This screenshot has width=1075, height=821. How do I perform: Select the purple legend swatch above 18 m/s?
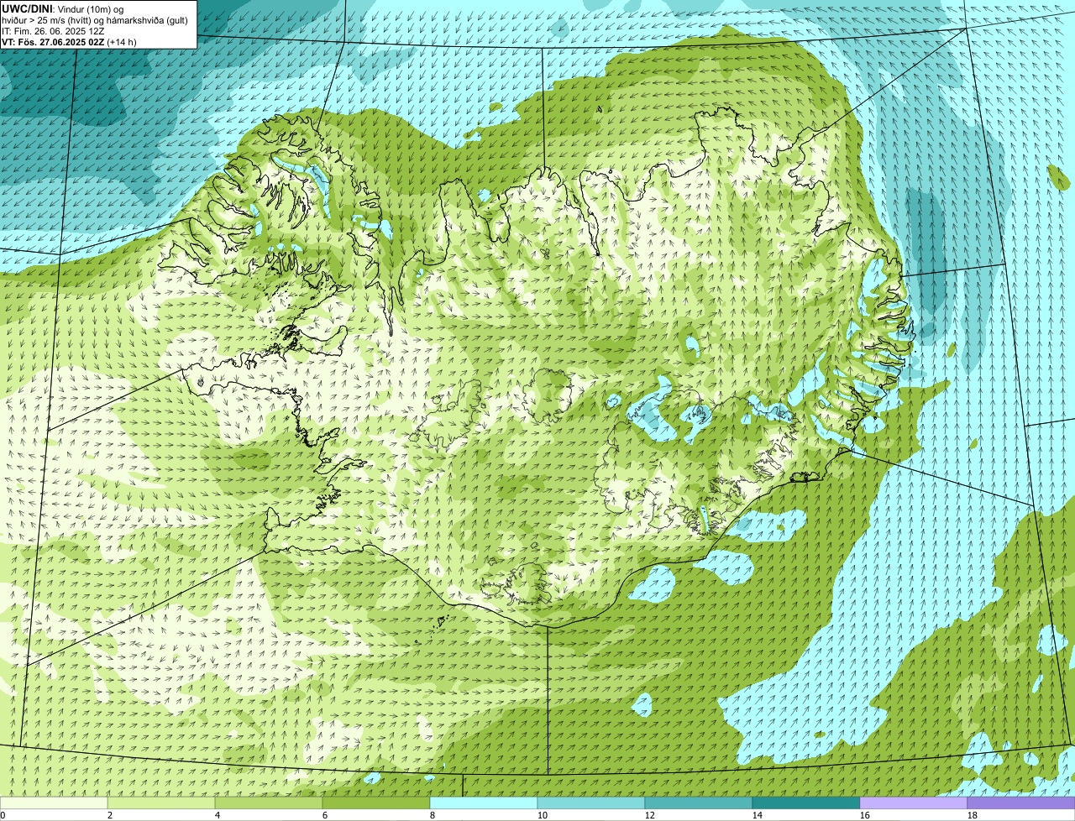1021,803
